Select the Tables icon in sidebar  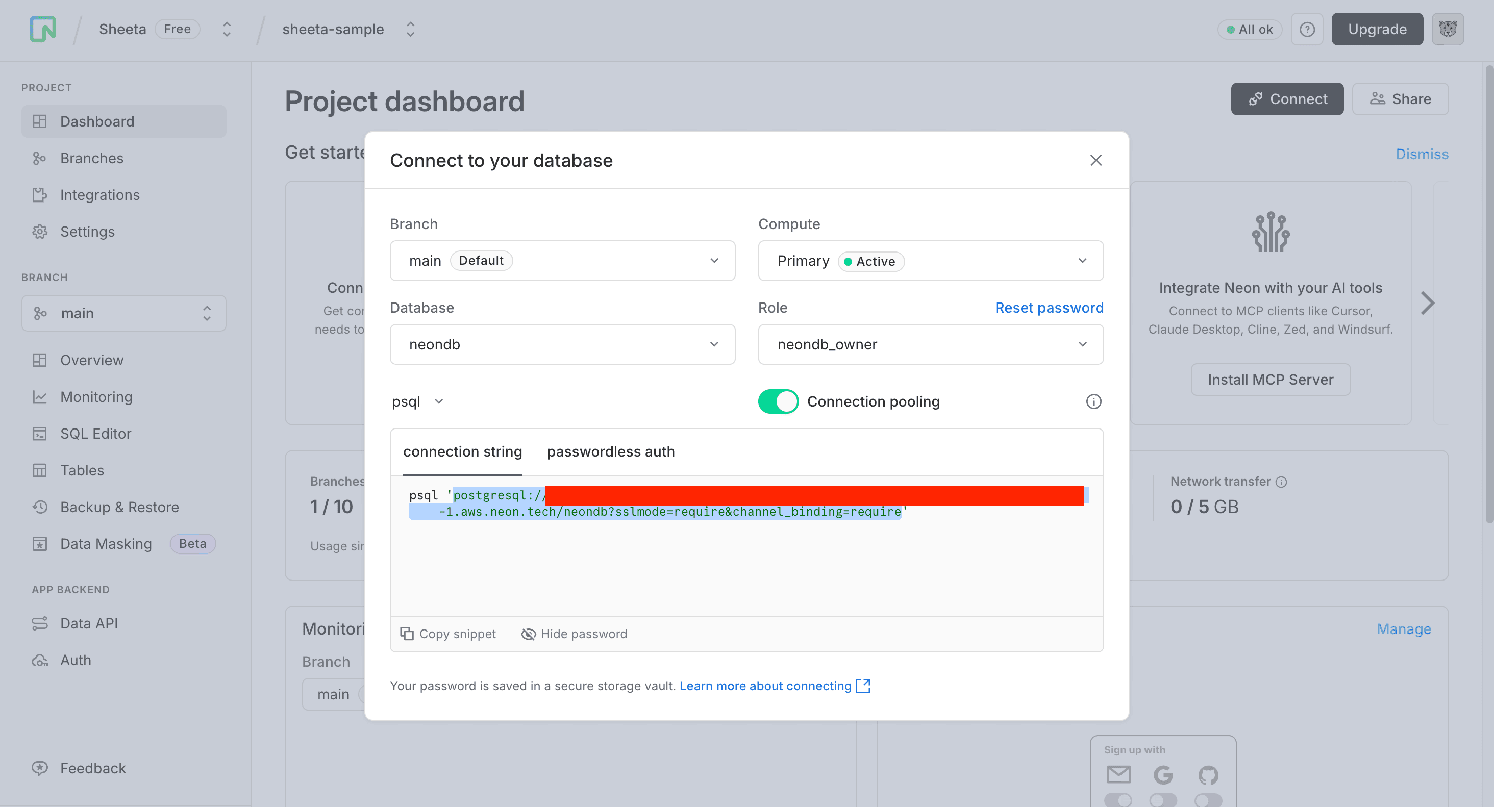(x=39, y=470)
